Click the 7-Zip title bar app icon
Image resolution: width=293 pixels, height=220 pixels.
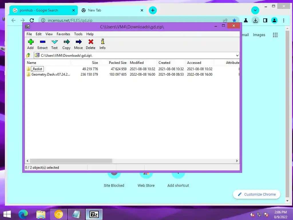[27, 27]
